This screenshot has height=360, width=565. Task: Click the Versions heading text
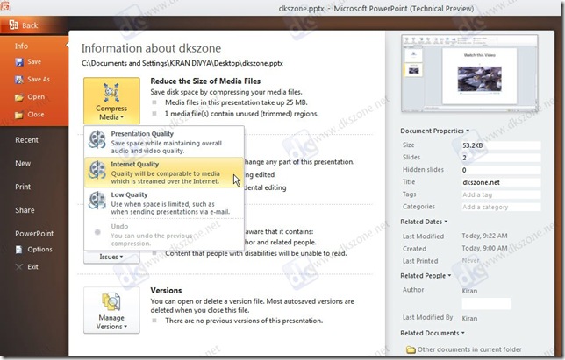tap(166, 291)
